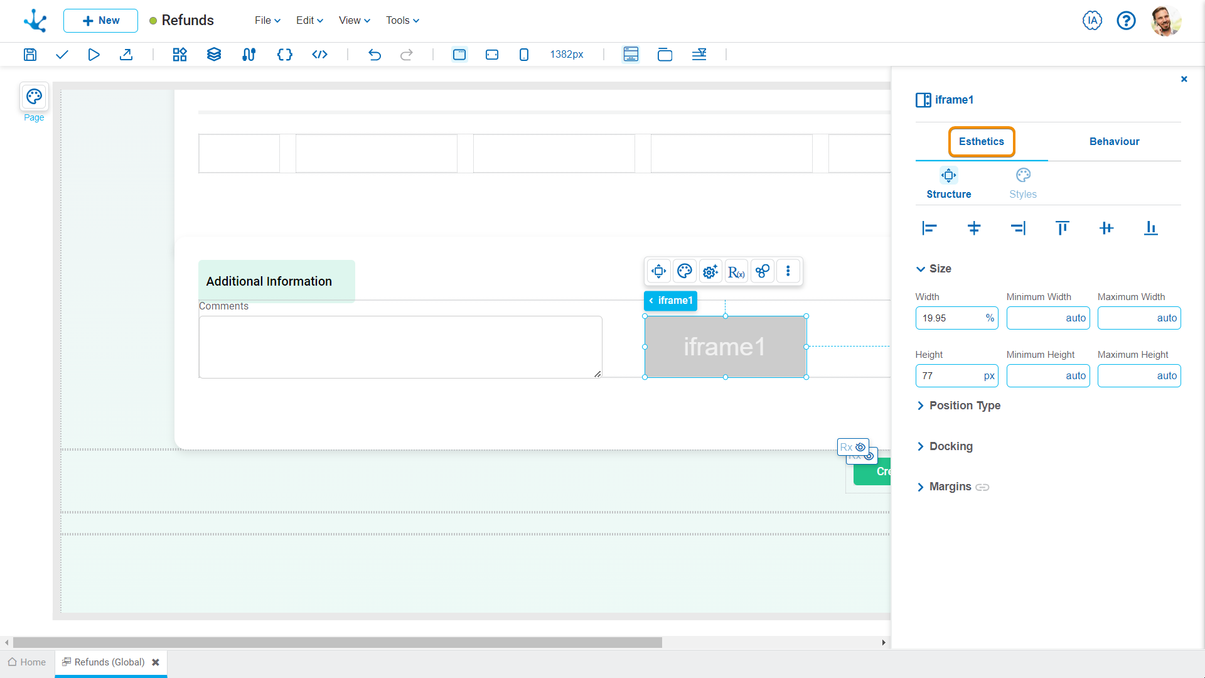The height and width of the screenshot is (678, 1205).
Task: Select the mobile device view icon
Action: pyautogui.click(x=524, y=55)
